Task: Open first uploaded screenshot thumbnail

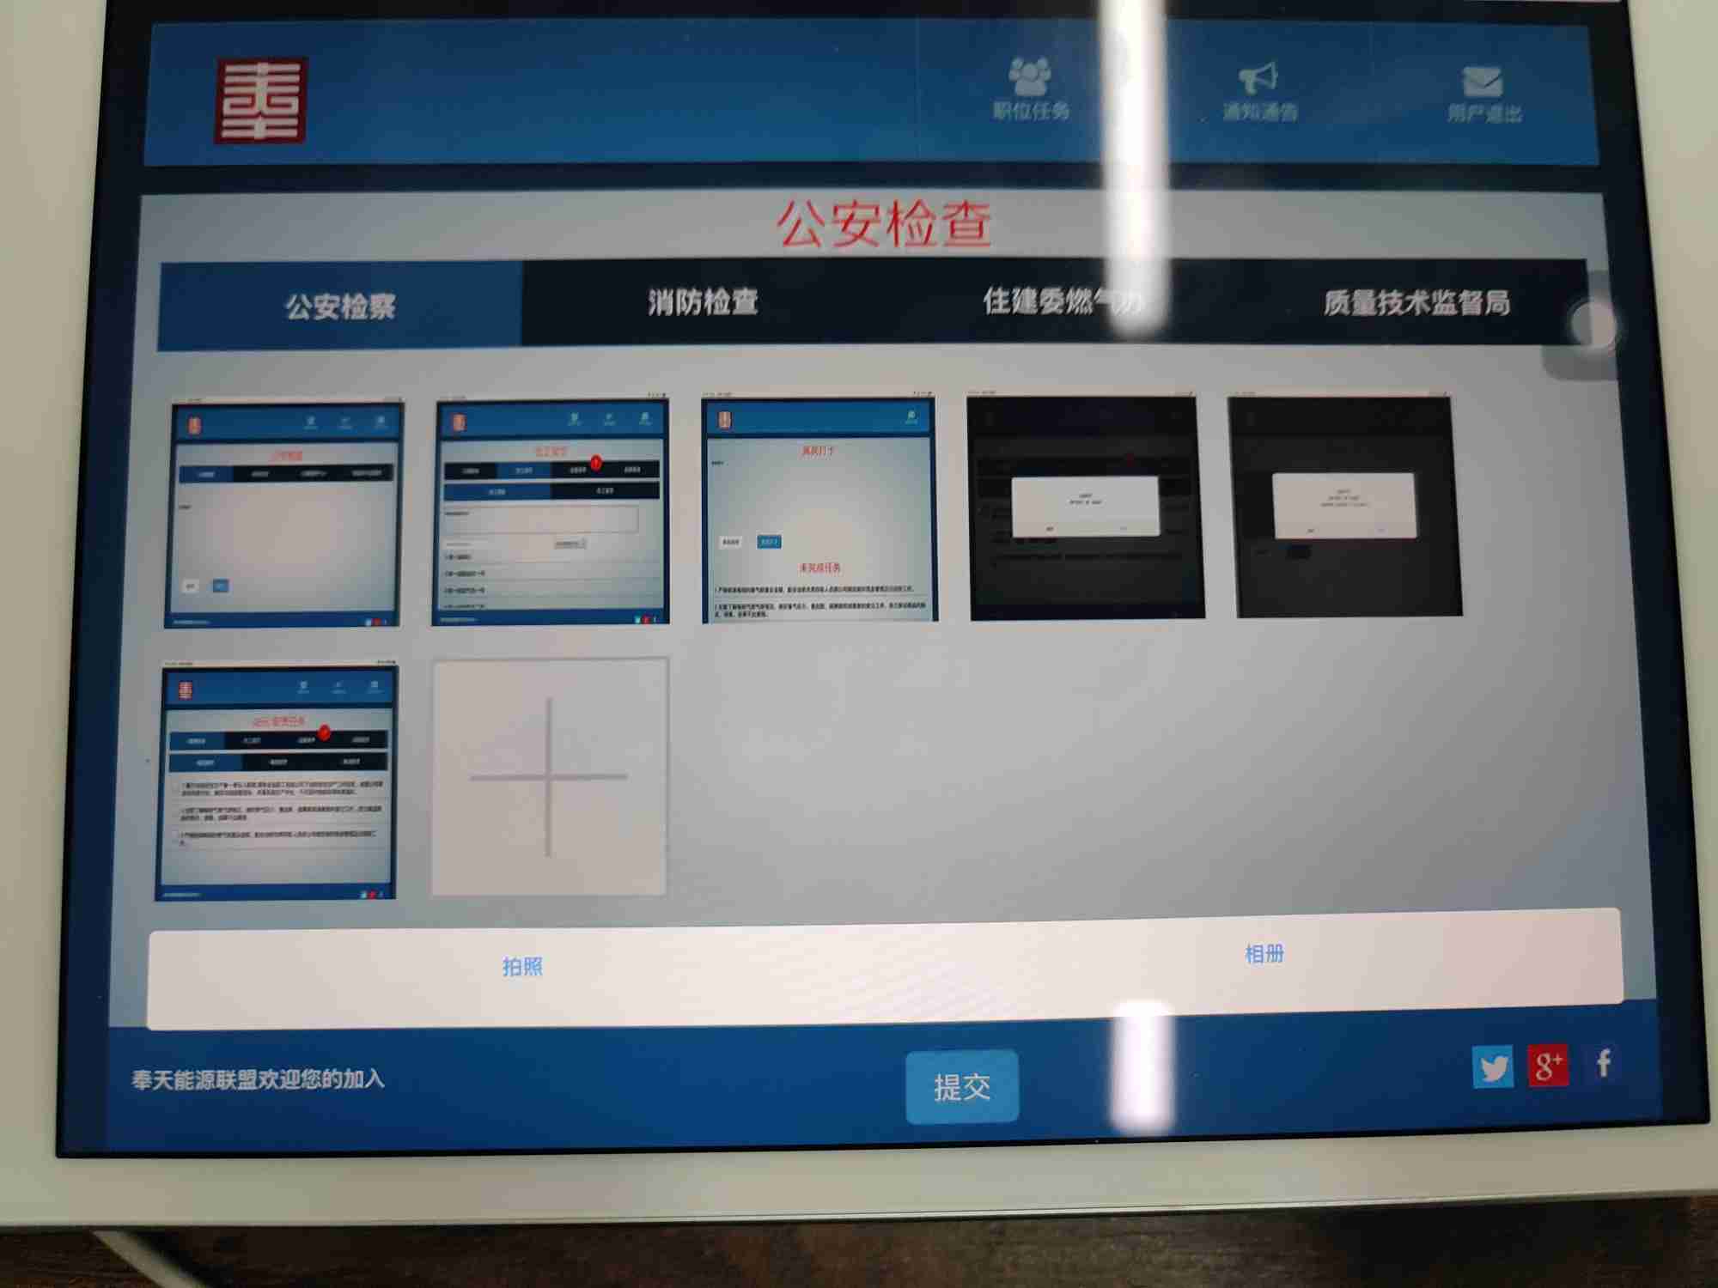Action: click(283, 513)
